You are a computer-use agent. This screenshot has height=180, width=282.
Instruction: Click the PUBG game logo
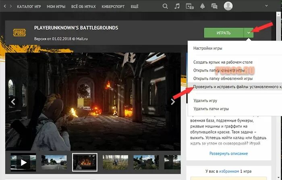coord(19,33)
